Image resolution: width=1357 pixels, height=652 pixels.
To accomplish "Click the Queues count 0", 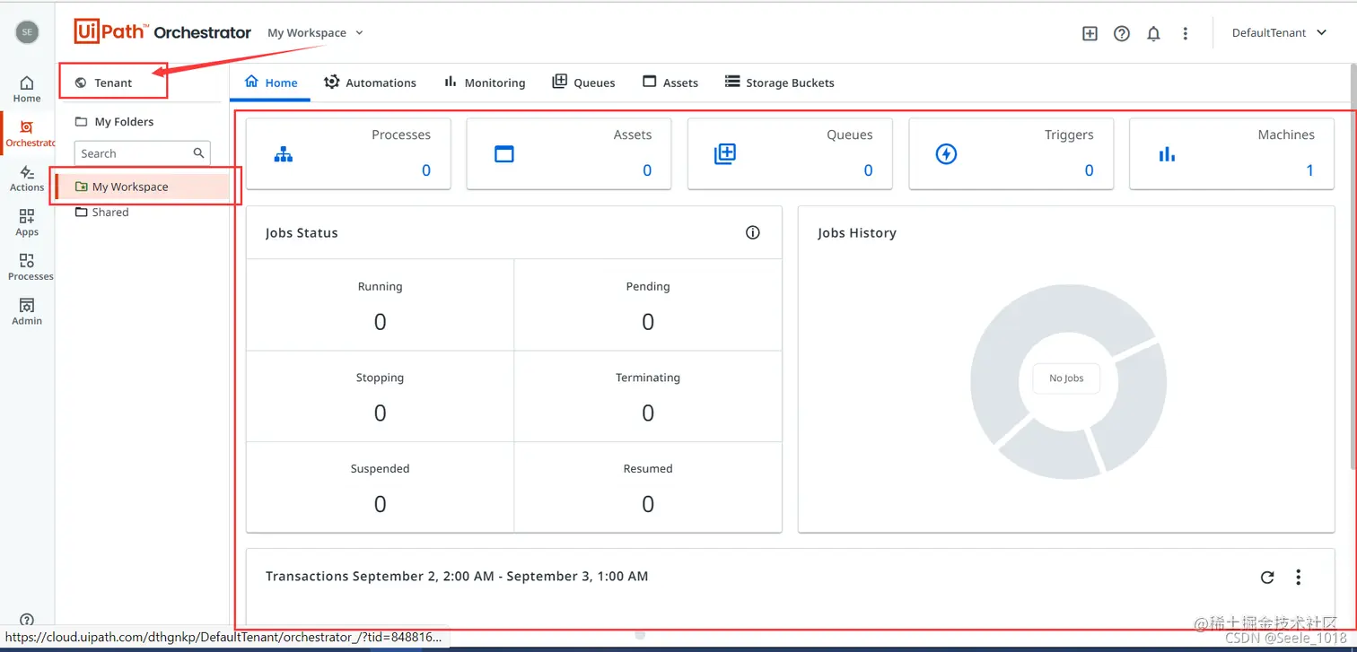I will [868, 170].
